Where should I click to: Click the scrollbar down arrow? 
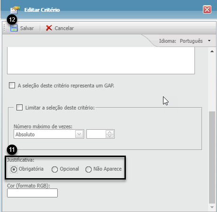pos(212,207)
